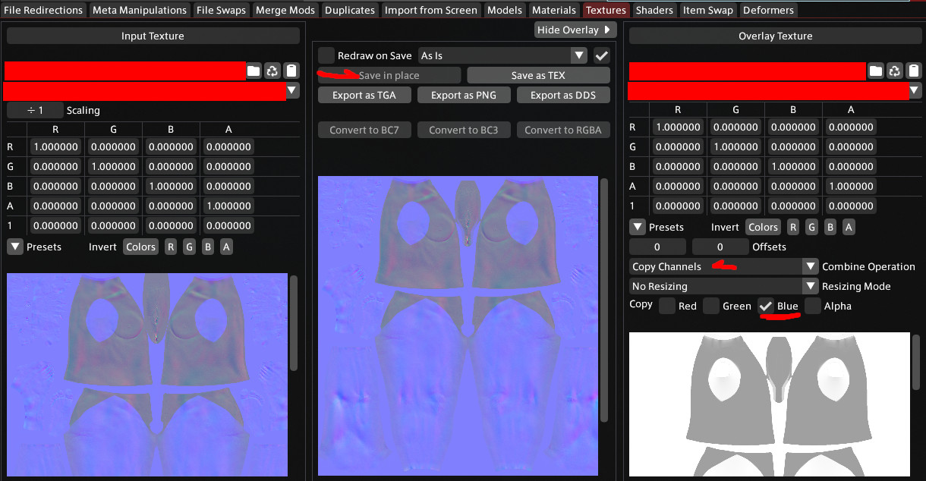Invert Colors on Input Texture
The width and height of the screenshot is (926, 481).
[141, 247]
